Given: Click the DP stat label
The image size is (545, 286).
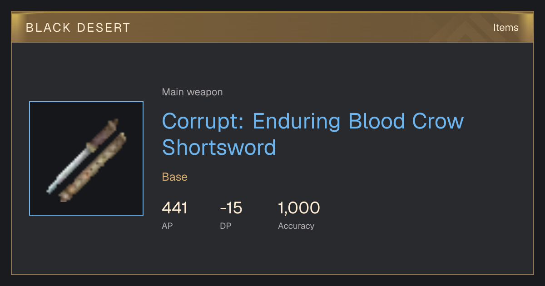Looking at the screenshot, I should 226,226.
